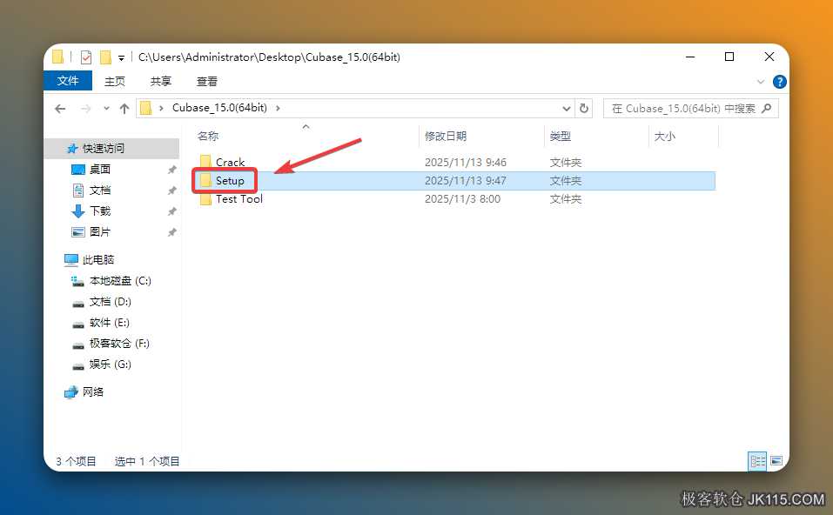Open 图片 in quick access

100,231
